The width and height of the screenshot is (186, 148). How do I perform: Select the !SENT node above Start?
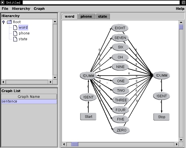click(x=88, y=97)
